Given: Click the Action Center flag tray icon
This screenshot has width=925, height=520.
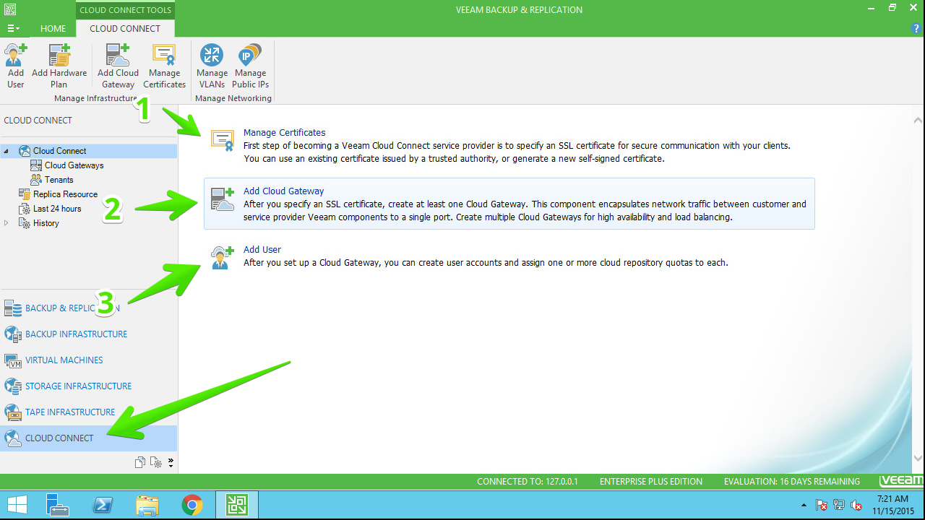Looking at the screenshot, I should click(822, 505).
